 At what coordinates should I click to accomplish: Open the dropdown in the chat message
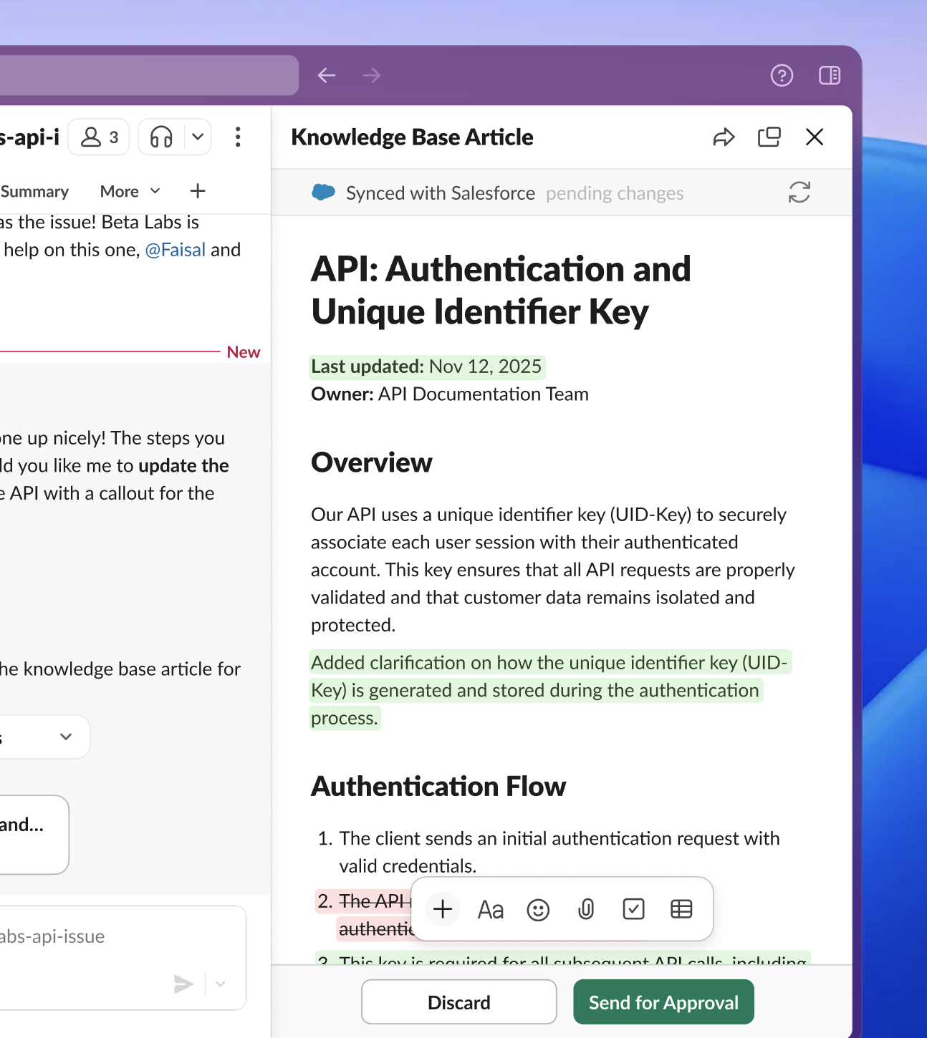44,737
